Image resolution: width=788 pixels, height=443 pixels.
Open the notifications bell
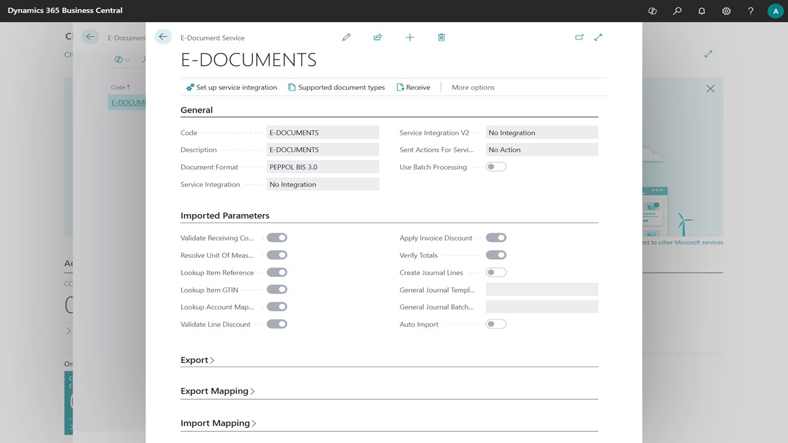(x=702, y=11)
